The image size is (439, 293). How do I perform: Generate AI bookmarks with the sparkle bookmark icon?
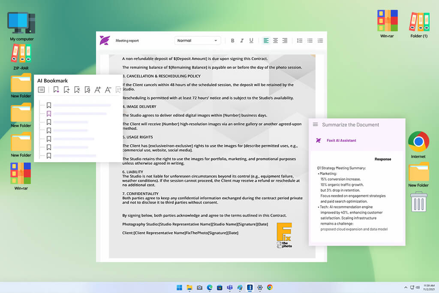pos(56,90)
